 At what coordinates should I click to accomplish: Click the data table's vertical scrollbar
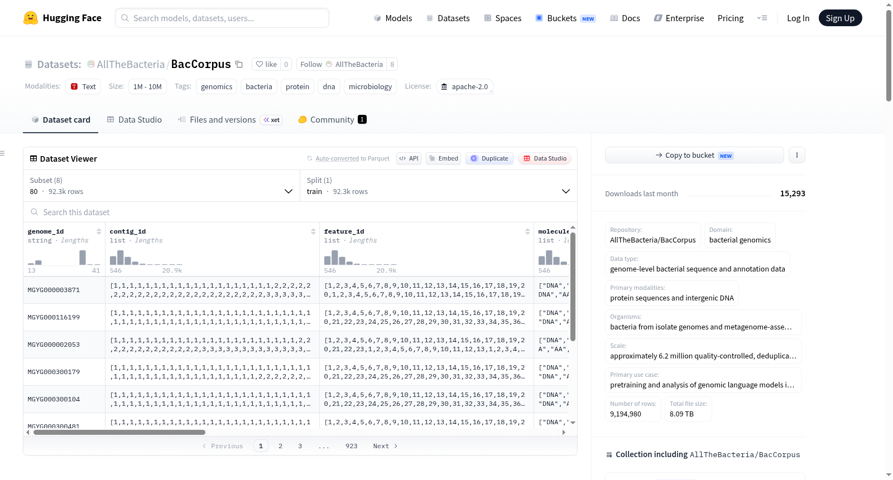click(573, 287)
